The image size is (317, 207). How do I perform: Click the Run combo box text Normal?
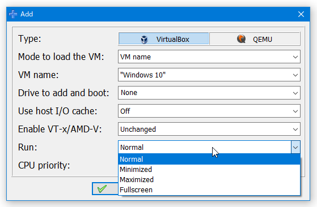click(x=132, y=148)
